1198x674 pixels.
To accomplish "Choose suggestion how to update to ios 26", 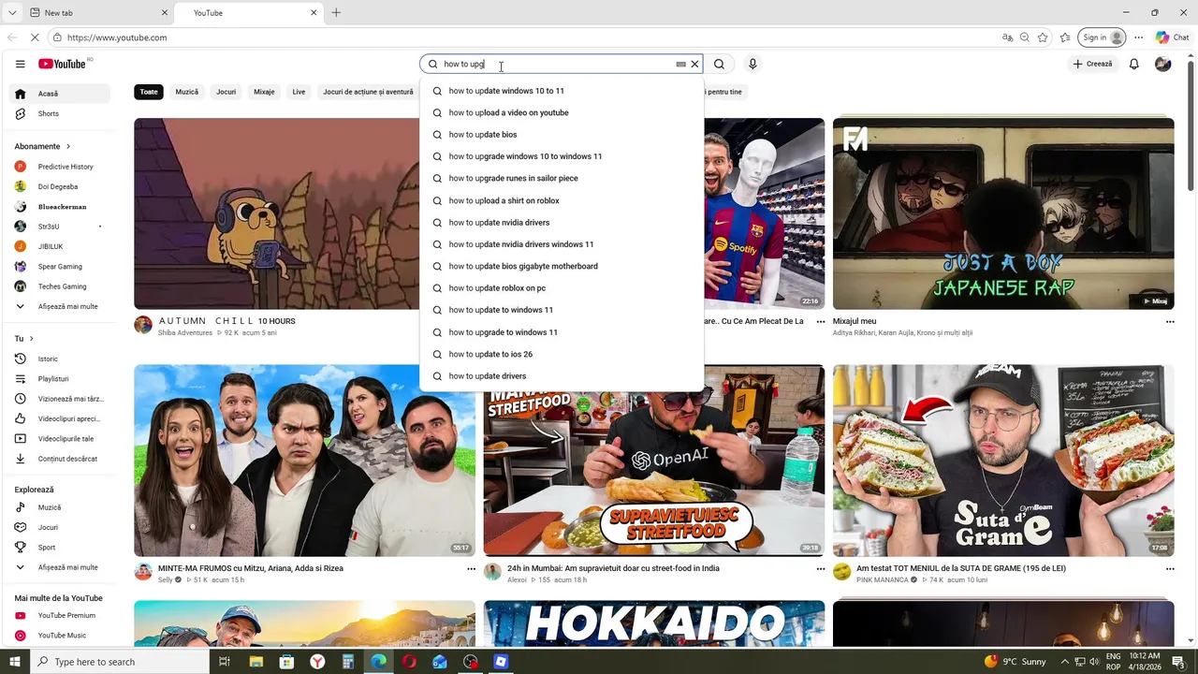I will (x=562, y=354).
